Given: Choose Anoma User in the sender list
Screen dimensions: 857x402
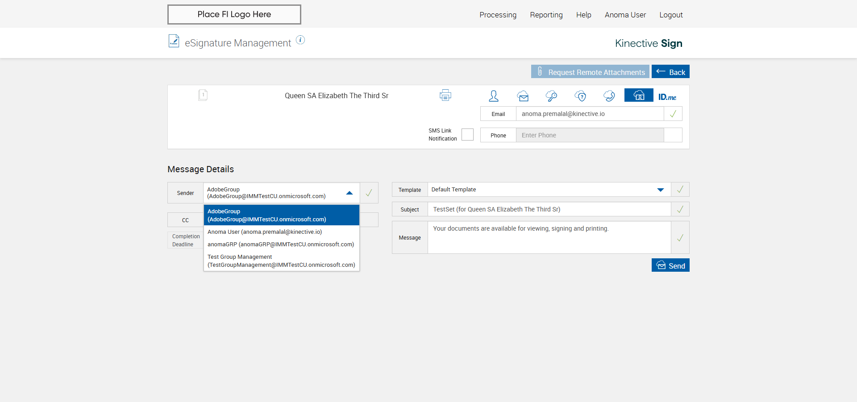Looking at the screenshot, I should (x=264, y=232).
